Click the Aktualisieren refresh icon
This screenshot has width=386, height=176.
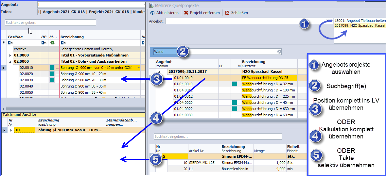pyautogui.click(x=152, y=13)
